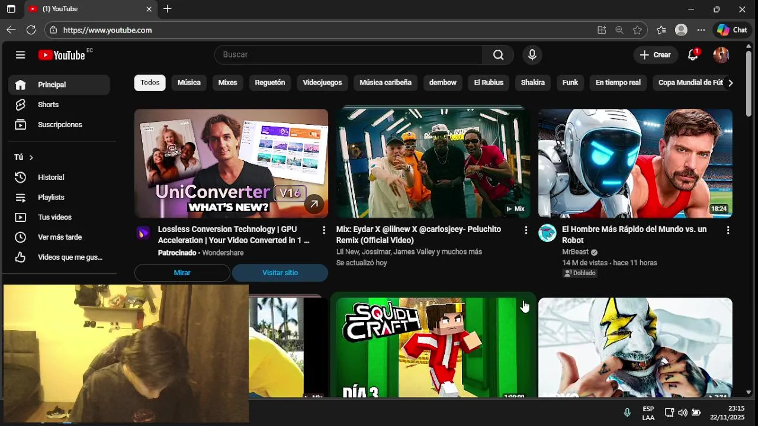758x426 pixels.
Task: Close the YouTube browser tab
Action: pos(149,9)
